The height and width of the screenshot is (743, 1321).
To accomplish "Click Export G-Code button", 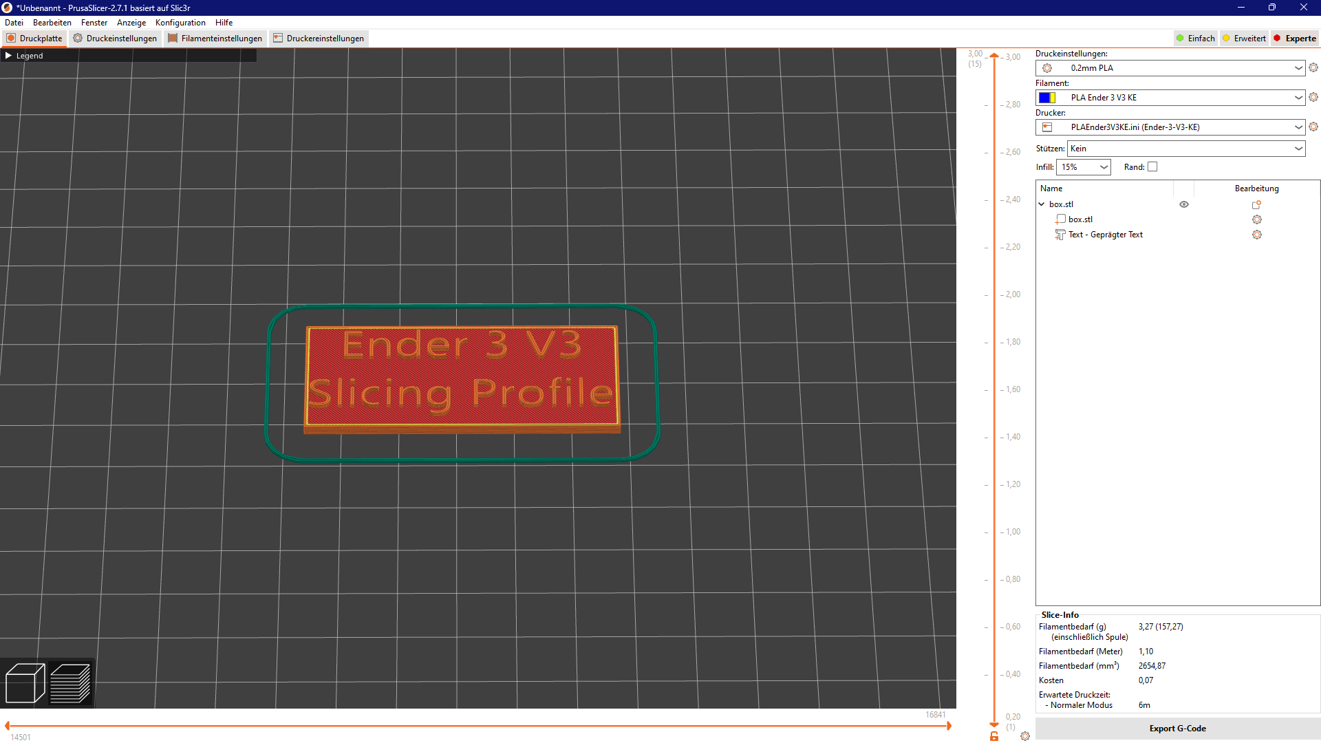I will [x=1177, y=729].
